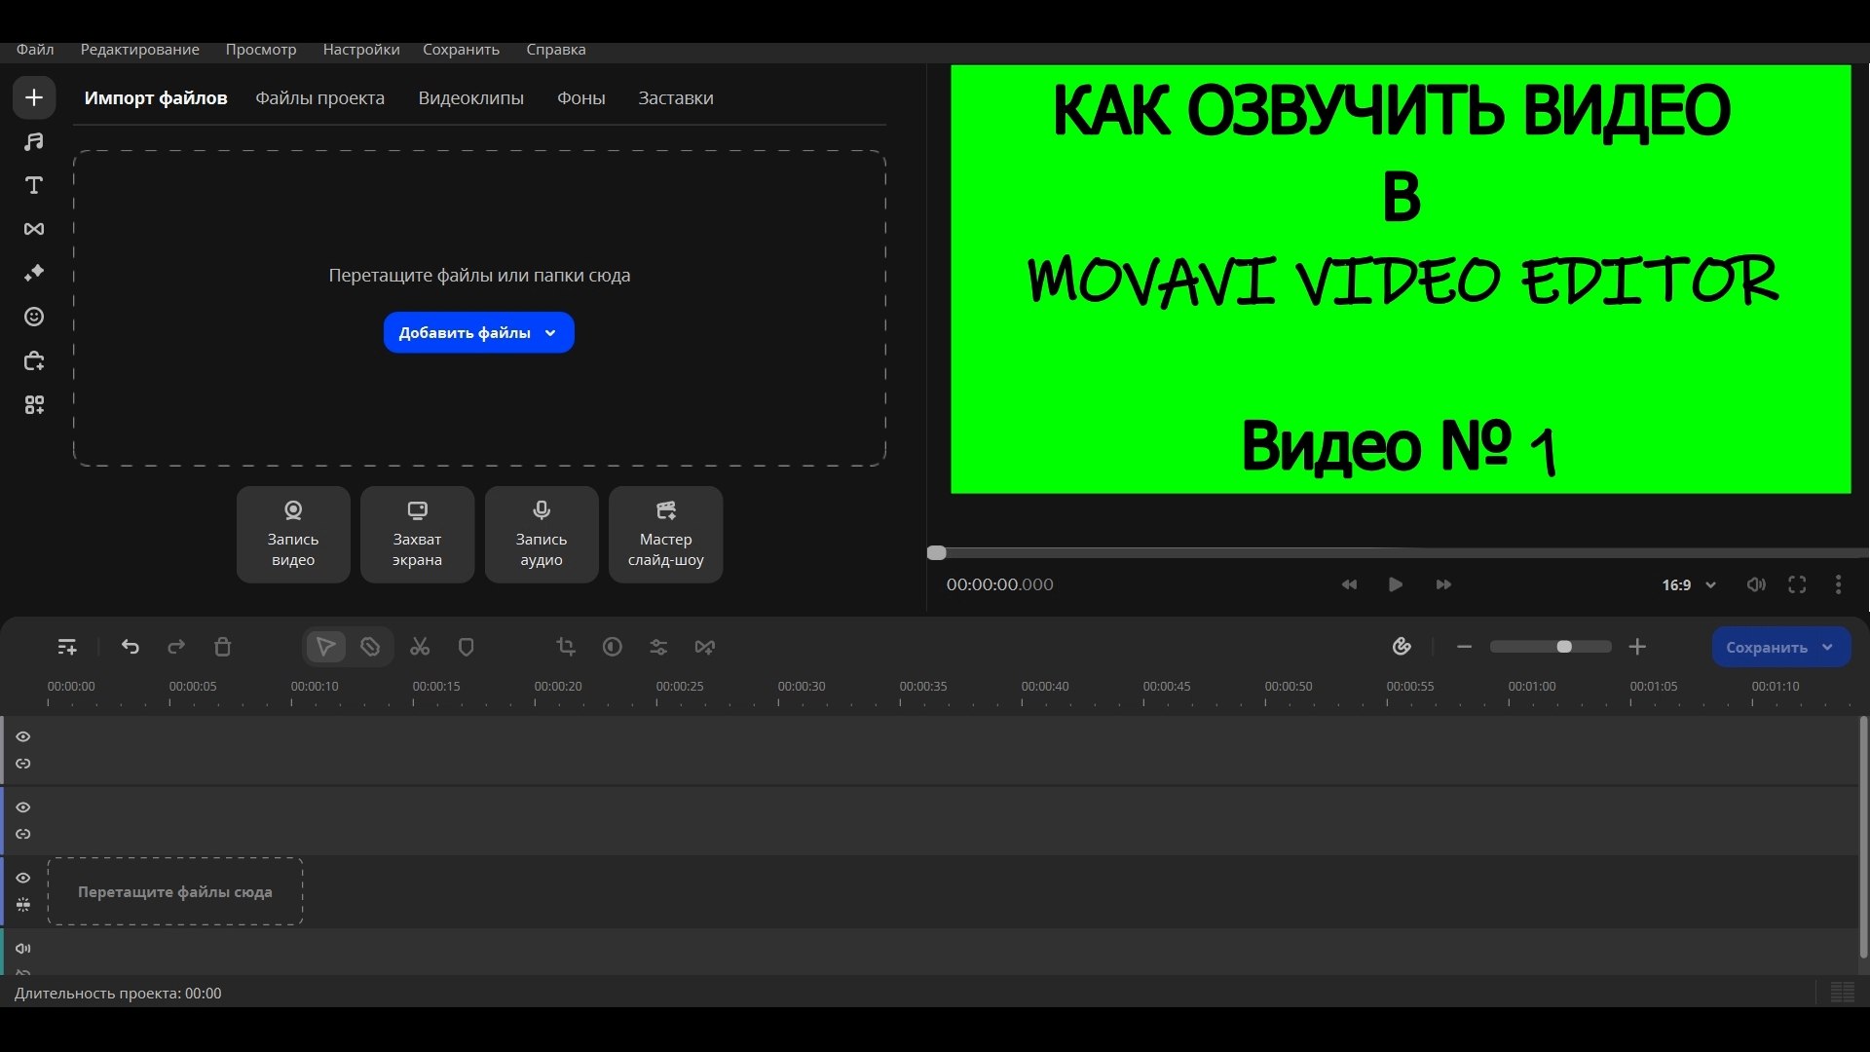Image resolution: width=1870 pixels, height=1052 pixels.
Task: Click the Record audio microphone tile
Action: click(542, 535)
